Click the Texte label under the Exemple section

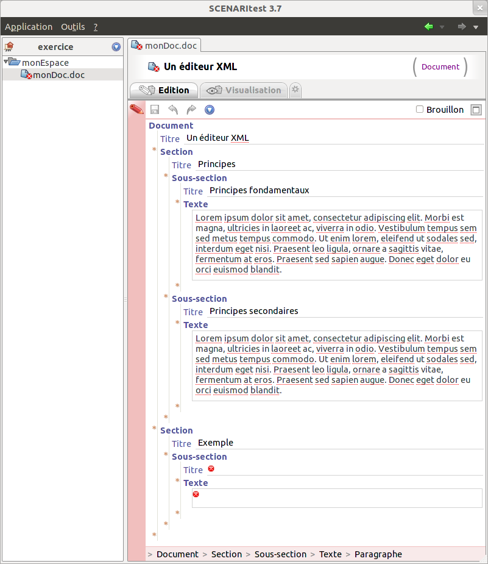click(196, 483)
